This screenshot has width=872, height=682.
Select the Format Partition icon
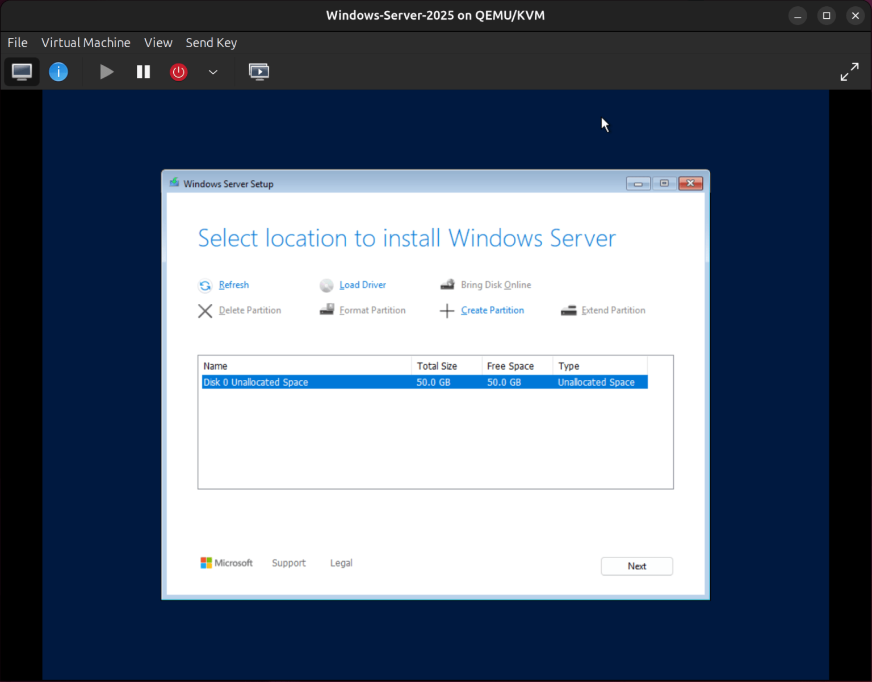[327, 310]
